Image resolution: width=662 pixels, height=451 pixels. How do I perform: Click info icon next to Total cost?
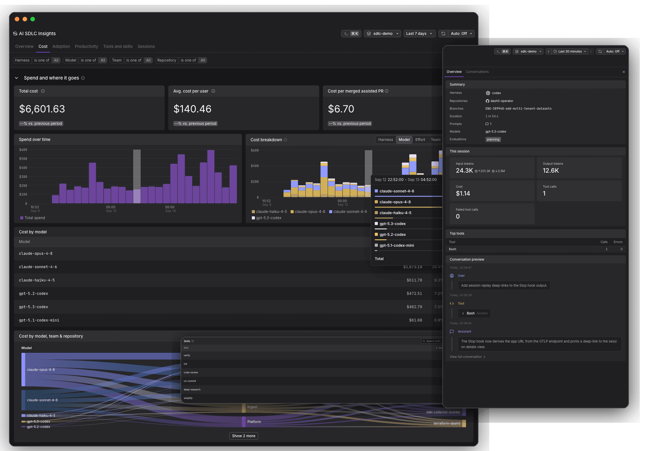point(43,91)
